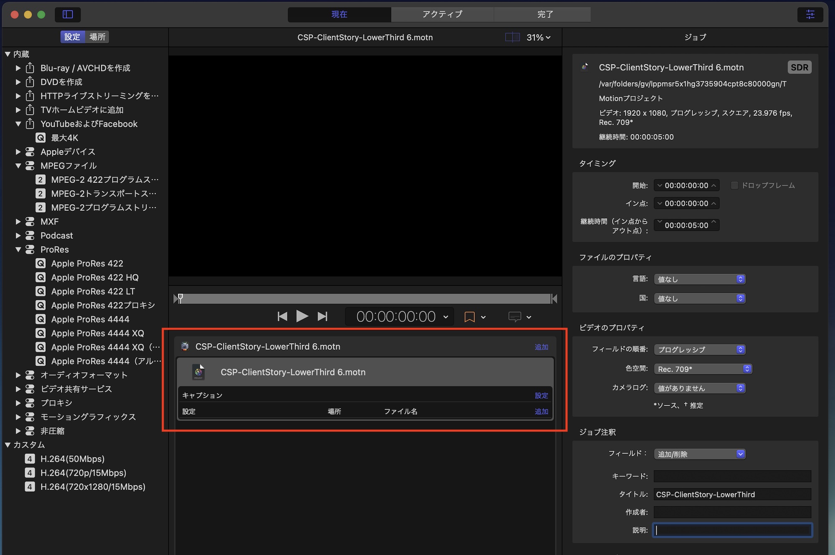Click the comparison split-view icon near 31%
835x555 pixels.
[512, 38]
